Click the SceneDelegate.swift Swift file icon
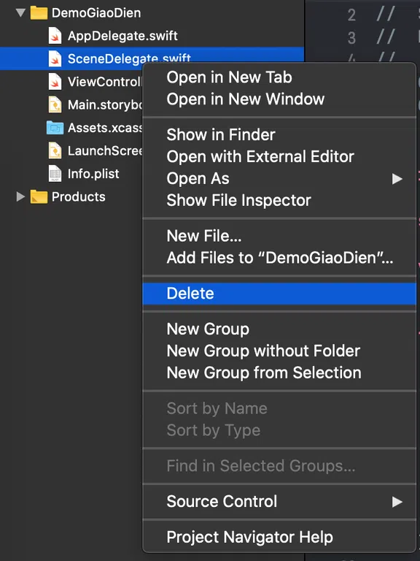 pyautogui.click(x=55, y=58)
